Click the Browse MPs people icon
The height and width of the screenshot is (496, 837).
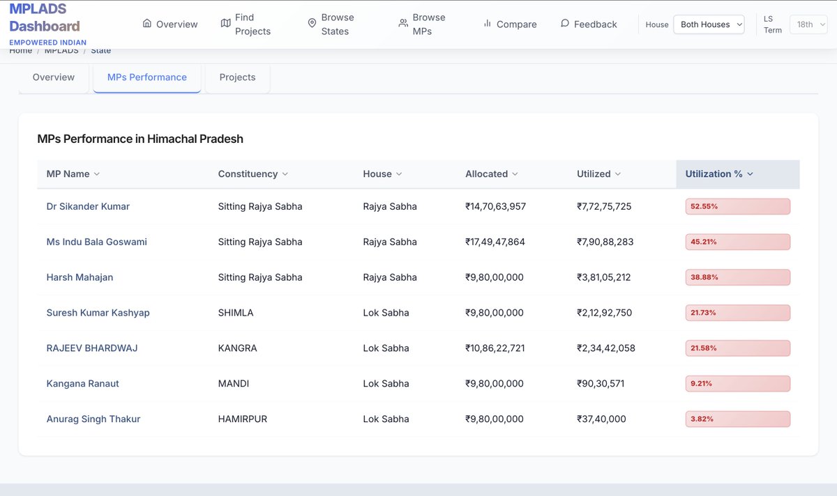point(403,24)
